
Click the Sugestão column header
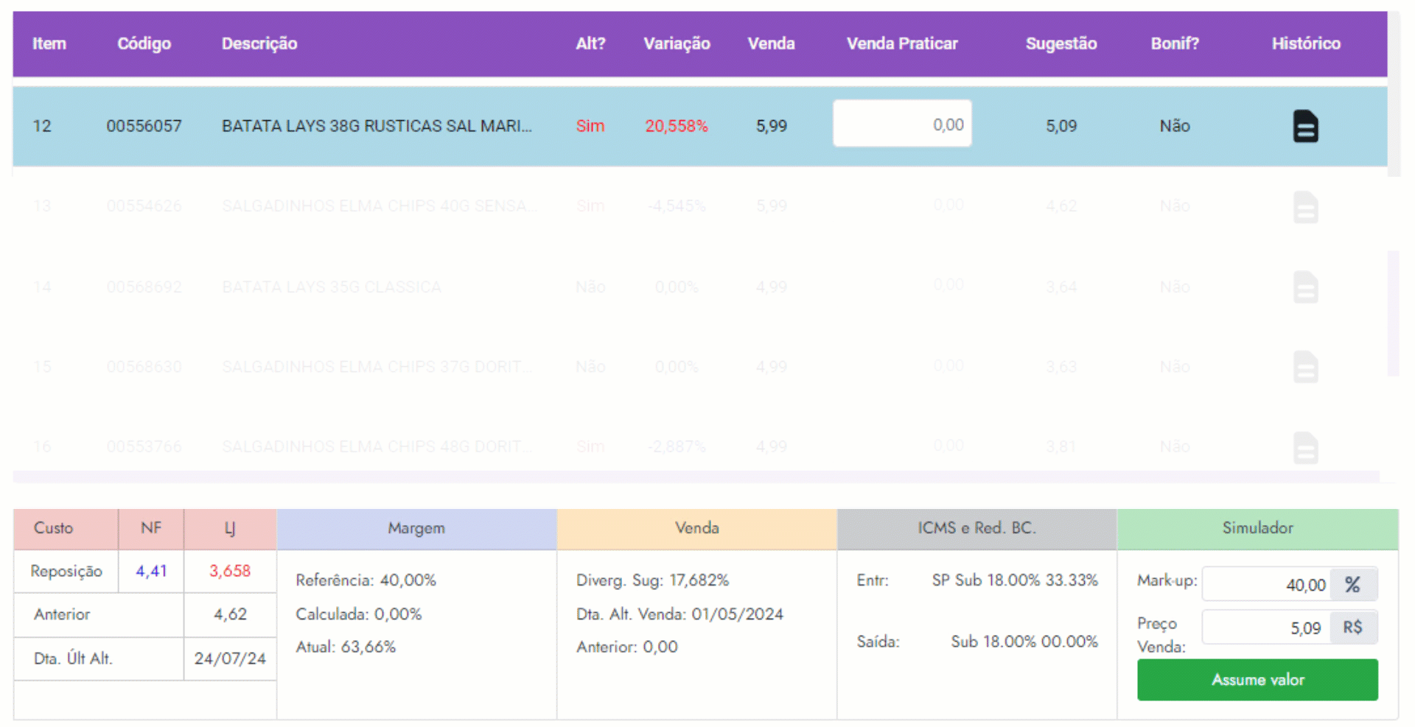point(1061,43)
